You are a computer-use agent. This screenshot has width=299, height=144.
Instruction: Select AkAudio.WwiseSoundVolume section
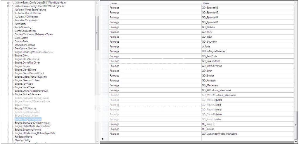click(x=30, y=10)
